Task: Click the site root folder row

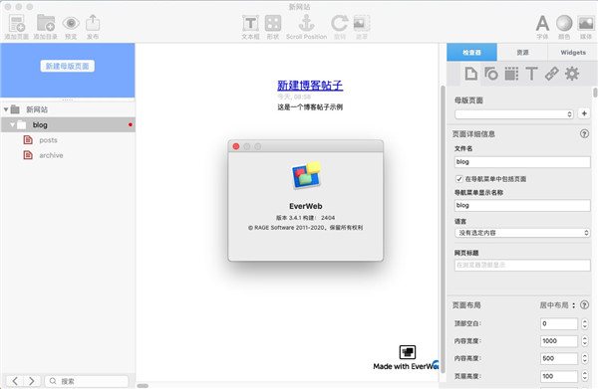Action: coord(68,109)
